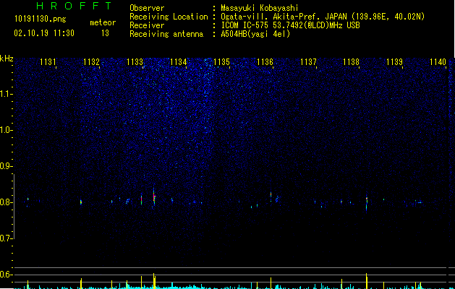Click the 0.7 kHz frequency label
Viewport: 455px width, 289px height.
pyautogui.click(x=7, y=238)
